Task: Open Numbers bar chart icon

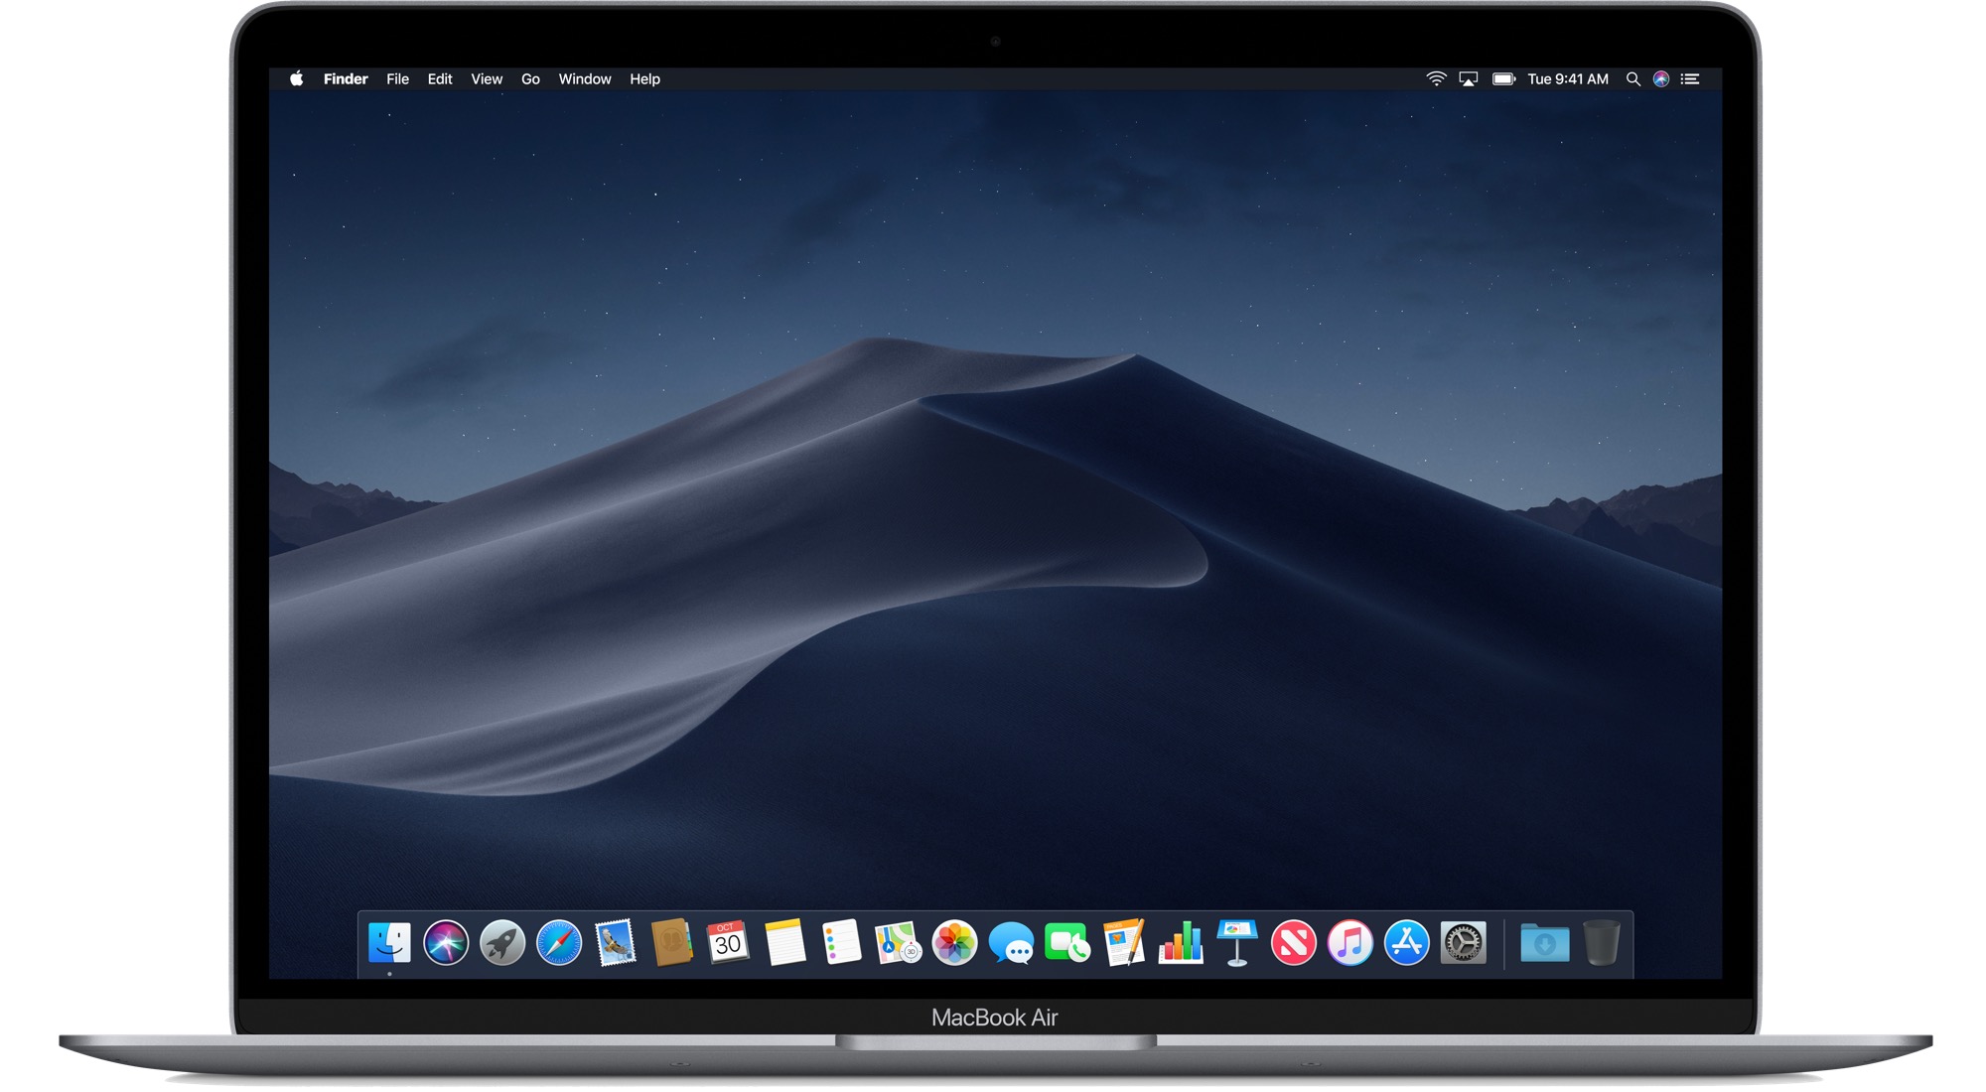Action: (1181, 942)
